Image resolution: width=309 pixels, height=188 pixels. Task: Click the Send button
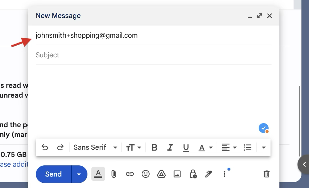tap(54, 174)
